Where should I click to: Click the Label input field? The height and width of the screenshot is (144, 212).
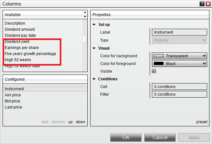coord(179,32)
